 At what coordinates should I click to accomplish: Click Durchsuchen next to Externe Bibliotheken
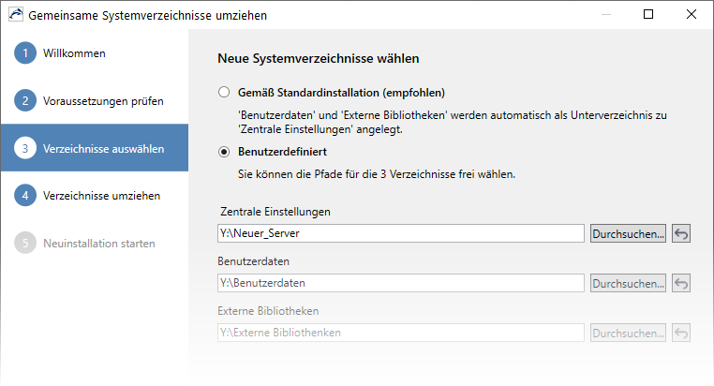pyautogui.click(x=628, y=333)
